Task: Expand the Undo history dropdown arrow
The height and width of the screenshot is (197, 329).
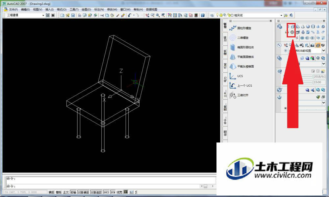Action: click(x=134, y=15)
